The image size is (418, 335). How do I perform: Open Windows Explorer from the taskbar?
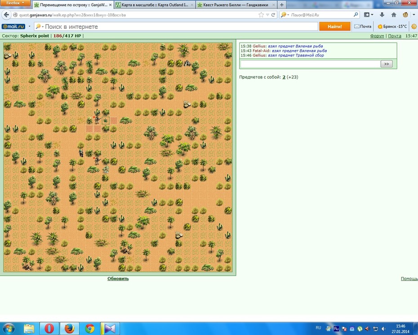pos(29,329)
